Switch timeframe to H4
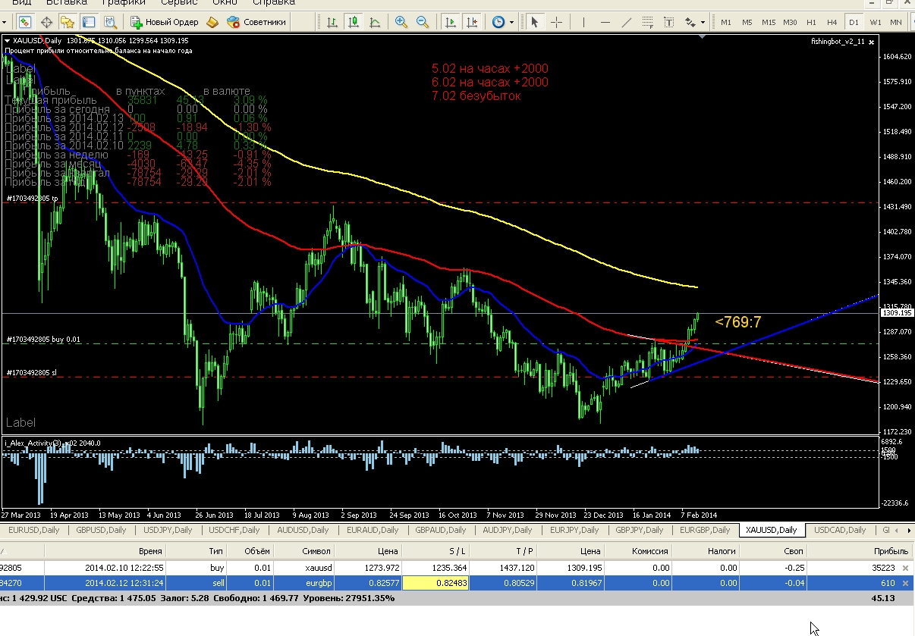This screenshot has width=915, height=636. click(832, 22)
